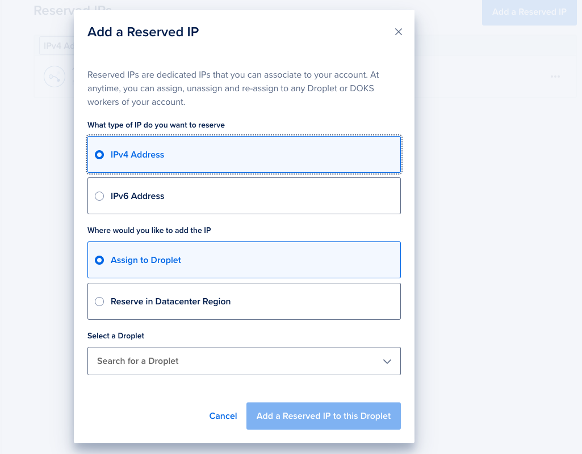This screenshot has width=582, height=454.
Task: Click the Reserved IPs page heading
Action: pyautogui.click(x=73, y=10)
